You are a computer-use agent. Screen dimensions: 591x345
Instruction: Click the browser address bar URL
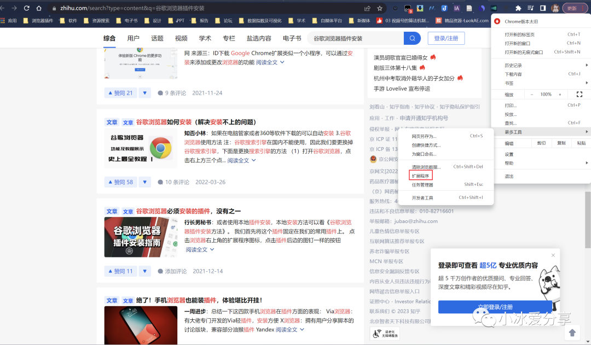(x=132, y=8)
